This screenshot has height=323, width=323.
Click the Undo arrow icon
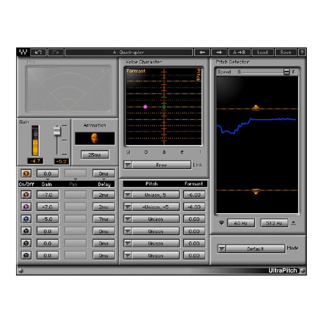coord(38,52)
